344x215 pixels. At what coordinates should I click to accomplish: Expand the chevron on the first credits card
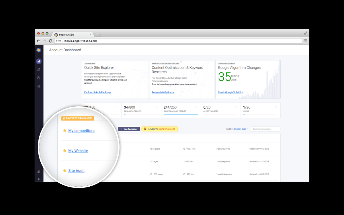117,107
